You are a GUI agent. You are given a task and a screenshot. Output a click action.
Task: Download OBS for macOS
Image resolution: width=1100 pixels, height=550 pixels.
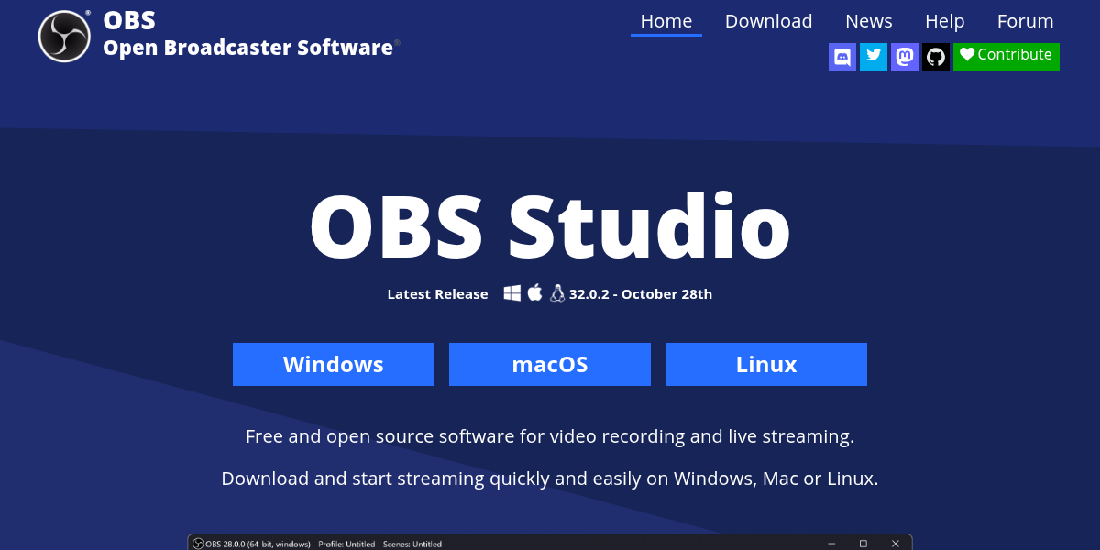550,364
